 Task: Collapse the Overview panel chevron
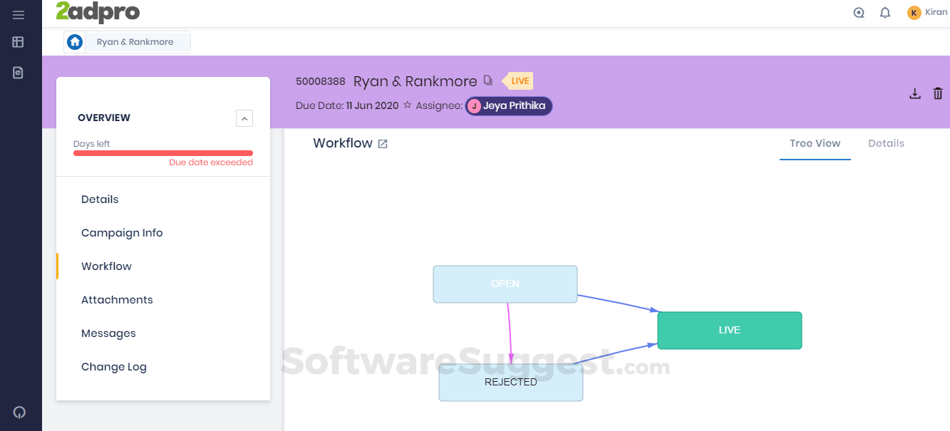click(244, 118)
